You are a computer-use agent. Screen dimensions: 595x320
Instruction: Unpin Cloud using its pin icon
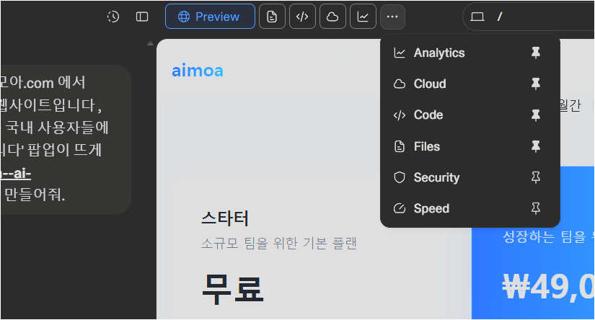535,84
